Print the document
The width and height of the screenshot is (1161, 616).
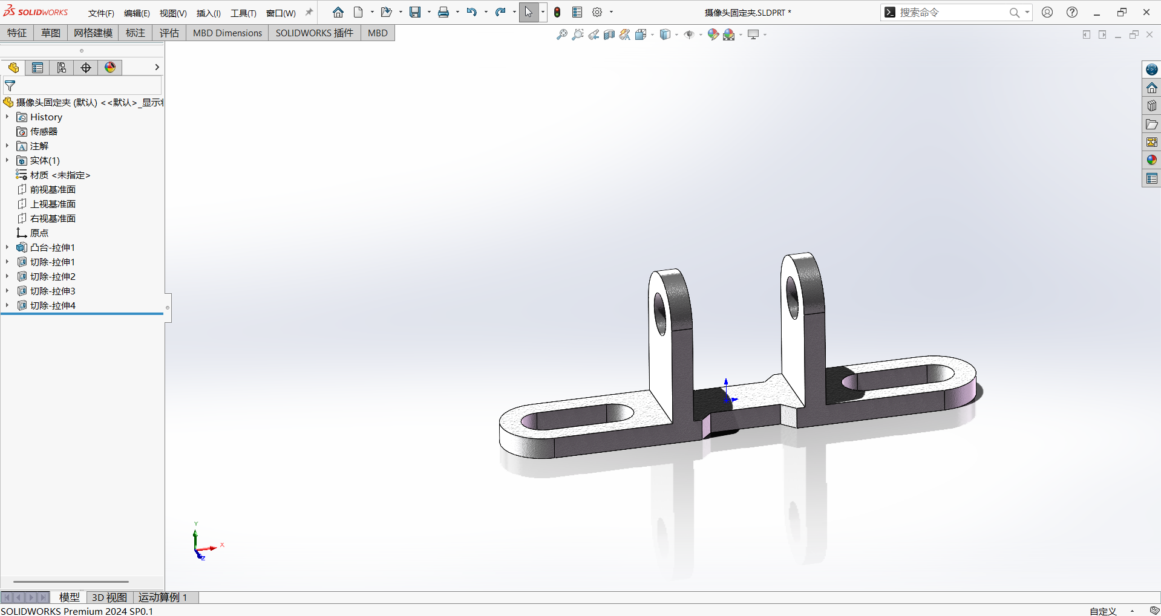coord(443,12)
